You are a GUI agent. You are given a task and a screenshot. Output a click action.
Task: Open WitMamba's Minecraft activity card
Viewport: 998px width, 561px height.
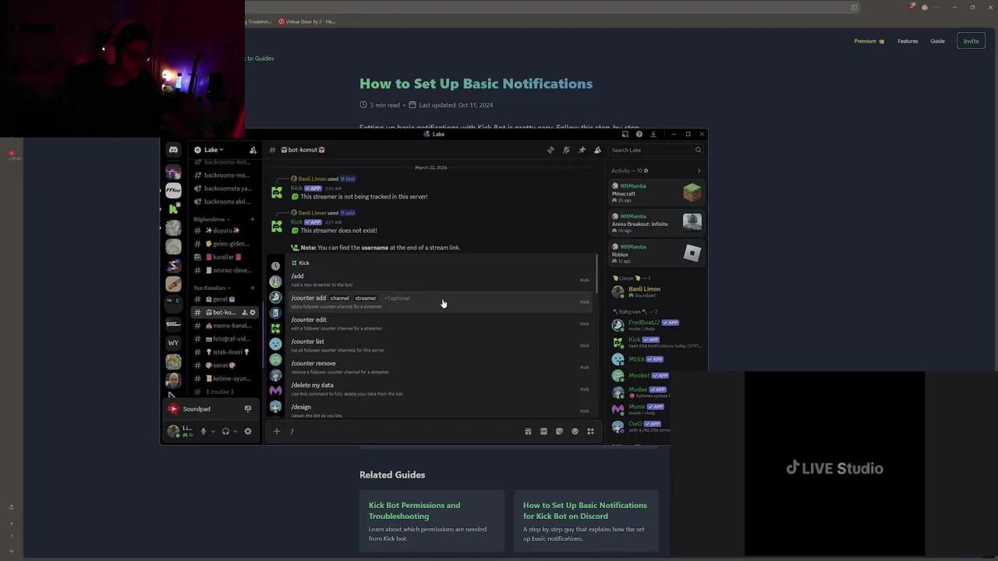pyautogui.click(x=656, y=193)
